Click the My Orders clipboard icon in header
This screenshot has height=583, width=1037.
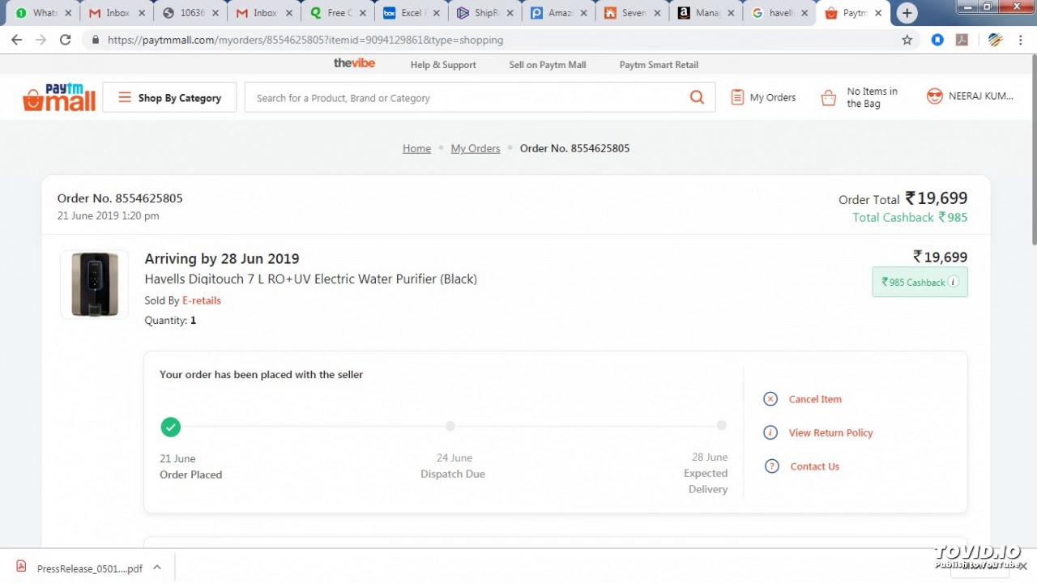[x=737, y=97]
